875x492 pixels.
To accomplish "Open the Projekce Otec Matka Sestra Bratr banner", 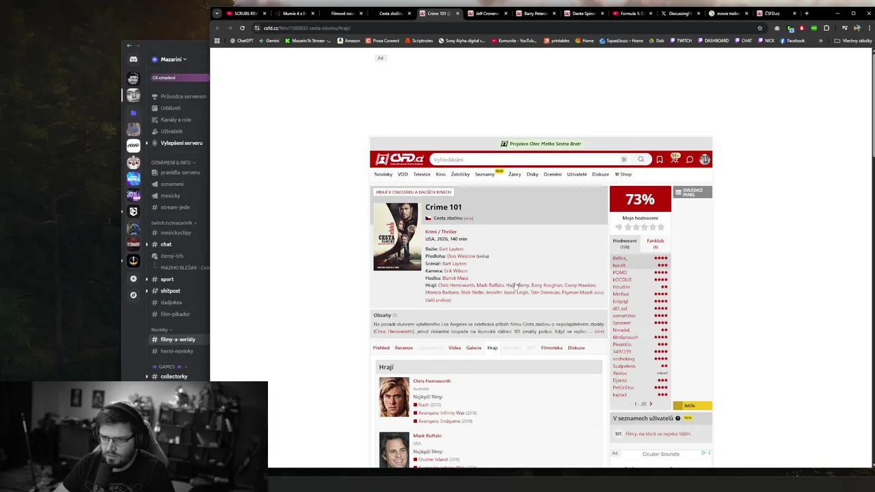I will pyautogui.click(x=541, y=143).
